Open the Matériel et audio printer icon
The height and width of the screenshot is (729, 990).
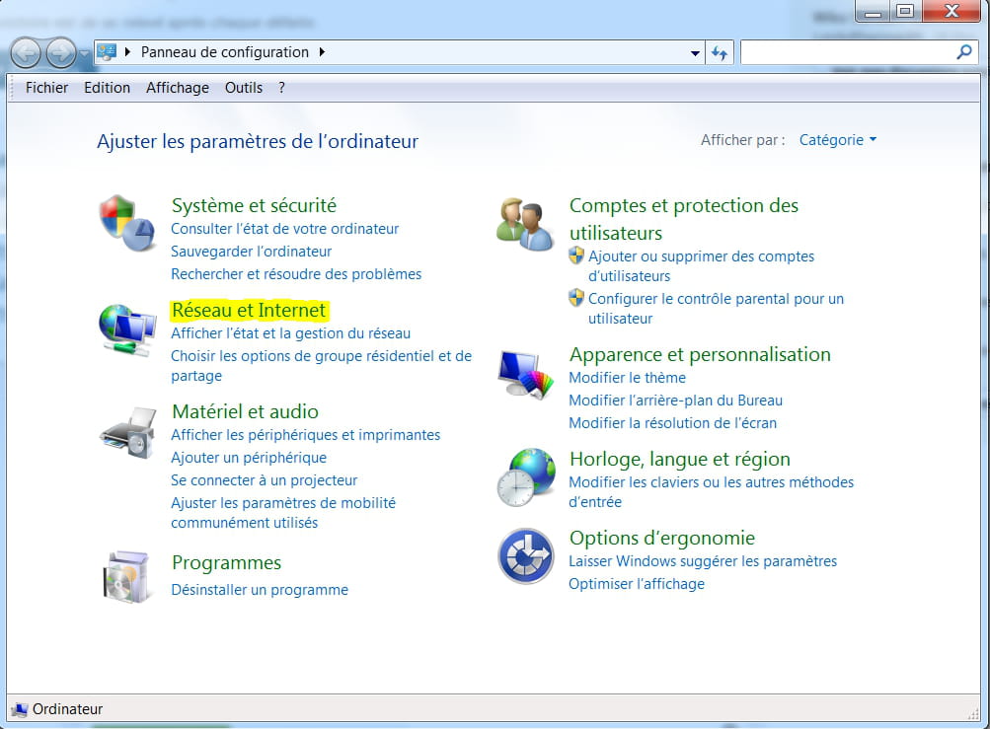(x=128, y=432)
